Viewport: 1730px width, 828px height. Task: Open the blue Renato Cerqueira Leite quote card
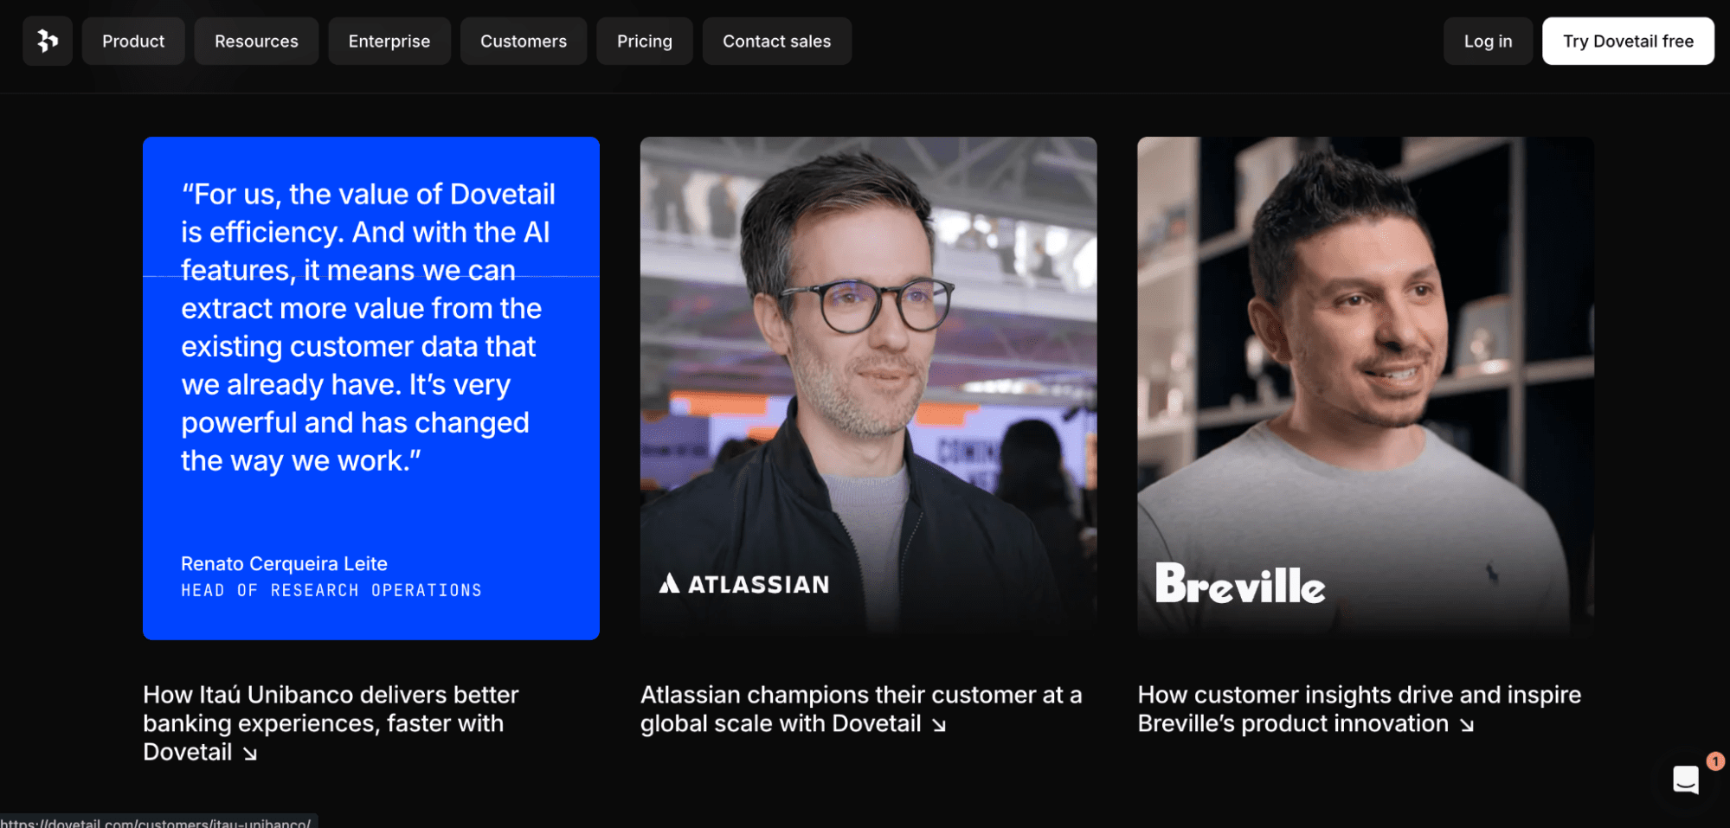pyautogui.click(x=371, y=388)
